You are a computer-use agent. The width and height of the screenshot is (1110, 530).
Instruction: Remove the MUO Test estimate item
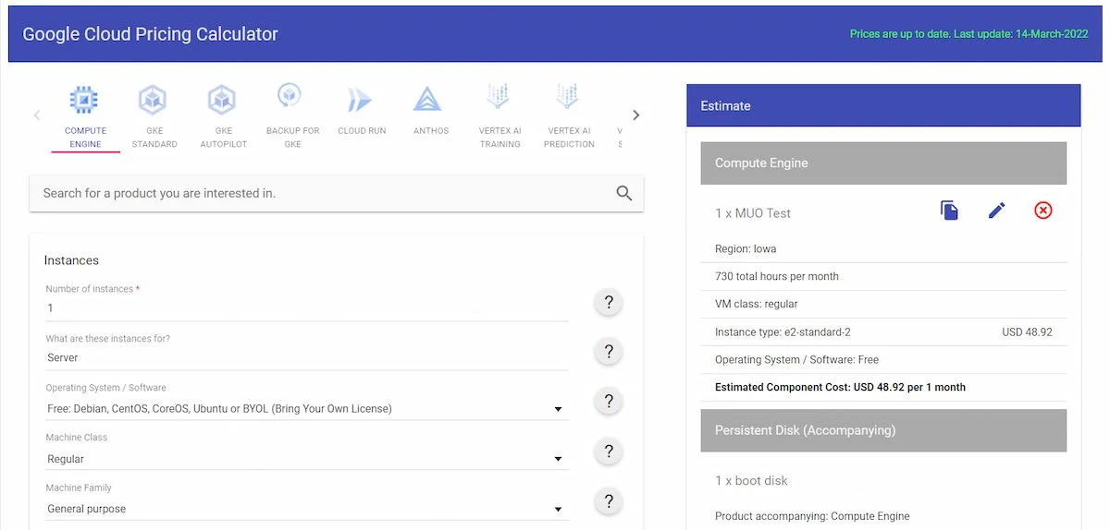click(x=1043, y=211)
